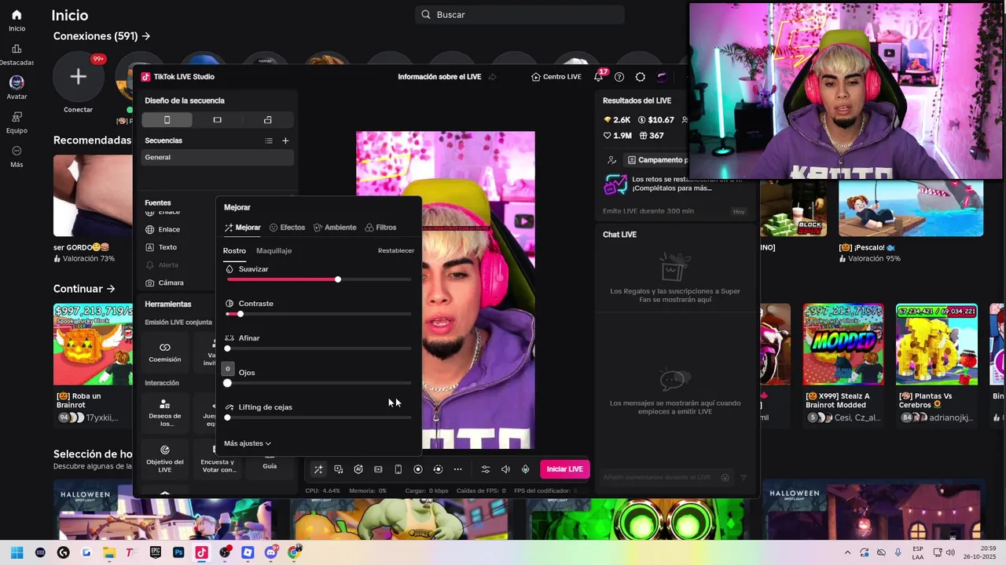Click the phone screen icon in bottom toolbar
Image resolution: width=1006 pixels, height=565 pixels.
click(x=398, y=469)
